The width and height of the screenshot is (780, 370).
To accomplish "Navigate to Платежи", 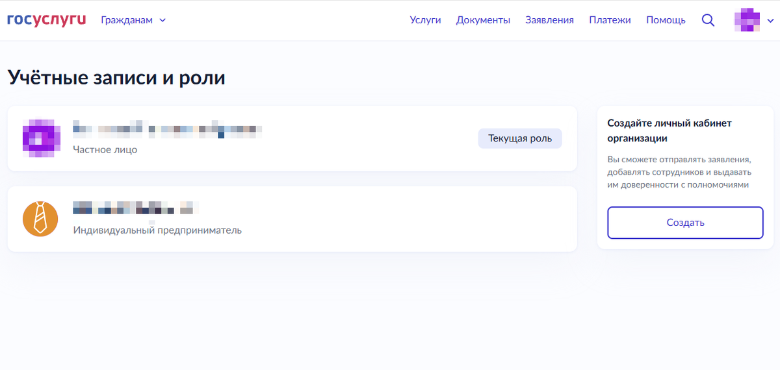I will (610, 20).
